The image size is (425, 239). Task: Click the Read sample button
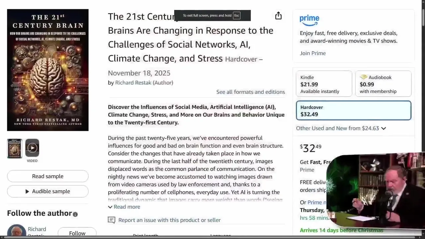[48, 176]
